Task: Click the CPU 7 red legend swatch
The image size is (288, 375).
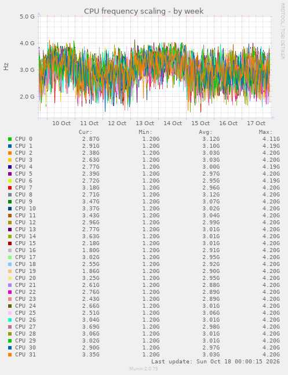Action: coord(10,188)
